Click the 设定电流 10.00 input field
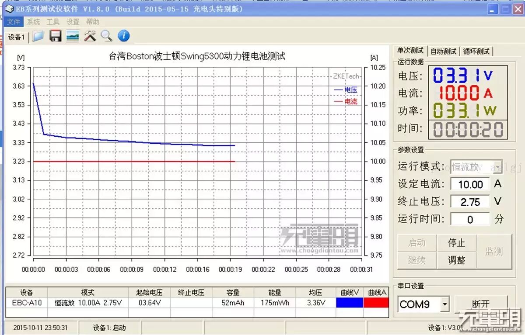The width and height of the screenshot is (525, 335). click(x=470, y=184)
